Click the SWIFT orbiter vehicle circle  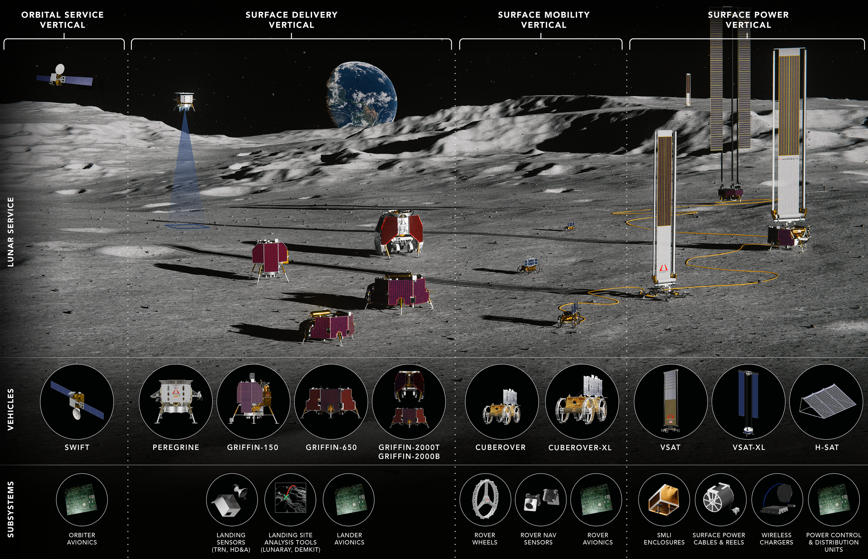click(77, 402)
